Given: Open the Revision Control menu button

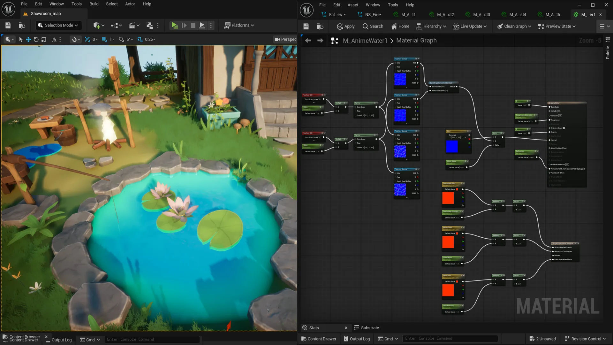Looking at the screenshot, I should pos(585,339).
